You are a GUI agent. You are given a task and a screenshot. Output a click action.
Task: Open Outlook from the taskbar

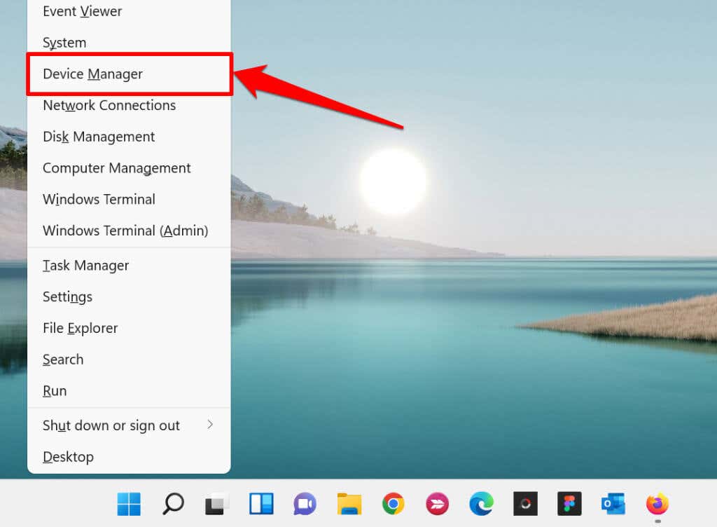point(613,504)
